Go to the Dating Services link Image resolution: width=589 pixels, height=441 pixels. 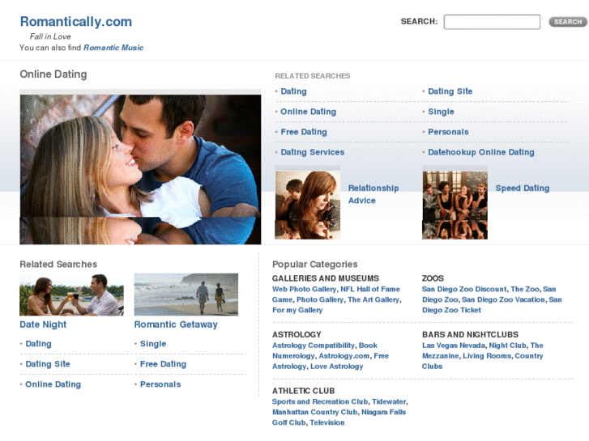tap(312, 152)
